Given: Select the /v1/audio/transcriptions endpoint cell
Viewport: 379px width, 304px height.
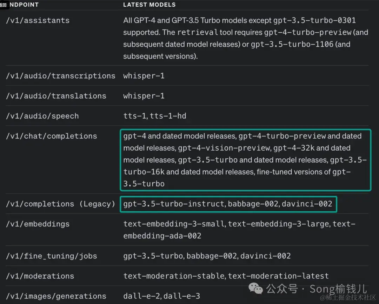Looking at the screenshot, I should pyautogui.click(x=61, y=76).
